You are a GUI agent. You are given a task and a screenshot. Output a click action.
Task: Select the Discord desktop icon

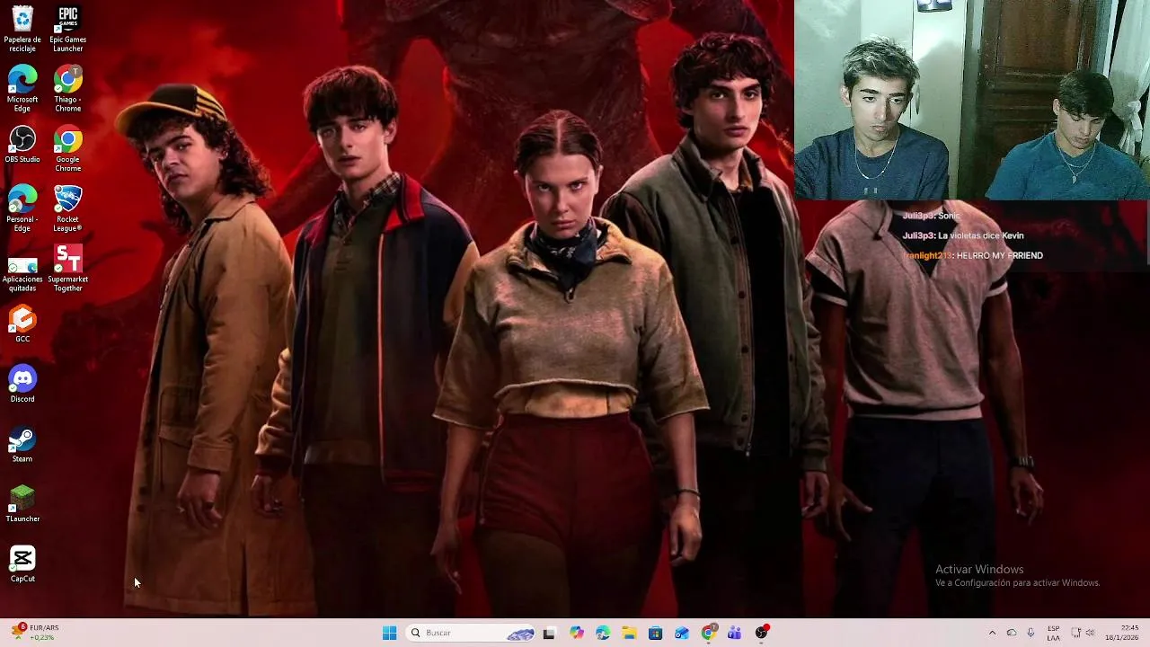[22, 385]
